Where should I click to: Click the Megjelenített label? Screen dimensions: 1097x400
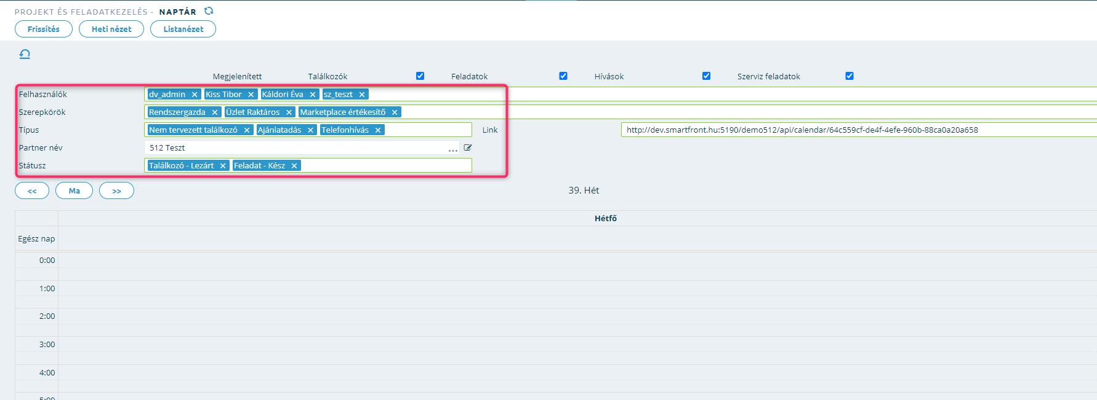[x=237, y=76]
